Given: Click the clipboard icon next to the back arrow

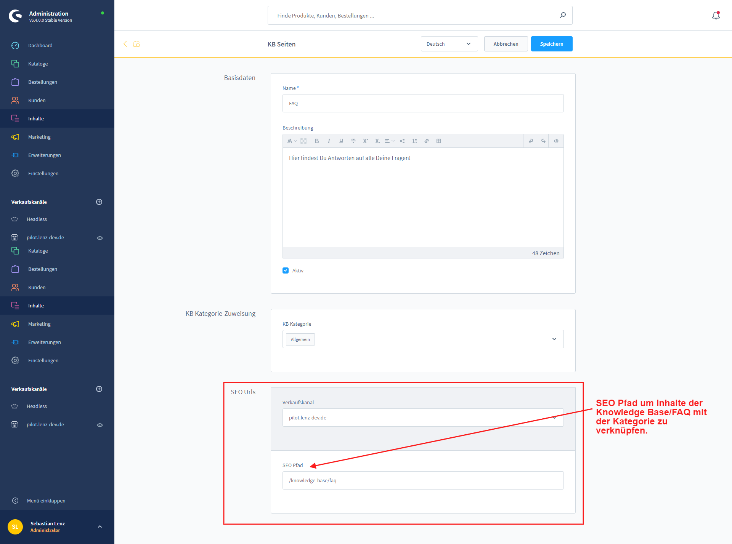Looking at the screenshot, I should click(136, 44).
